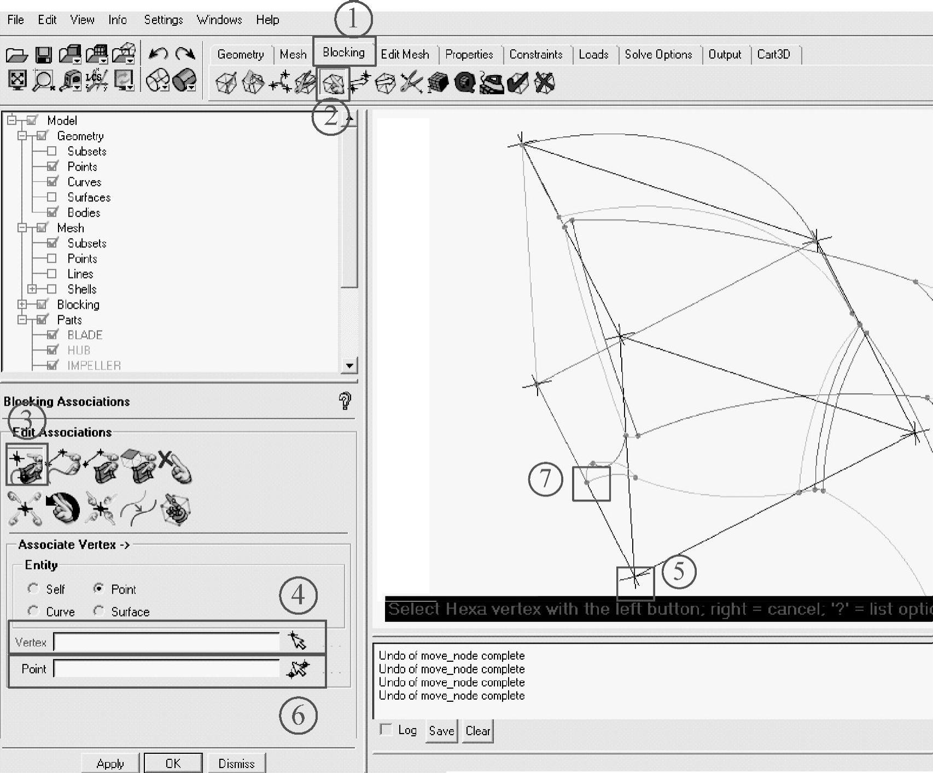Collapse the Model tree node
933x773 pixels.
[11, 120]
